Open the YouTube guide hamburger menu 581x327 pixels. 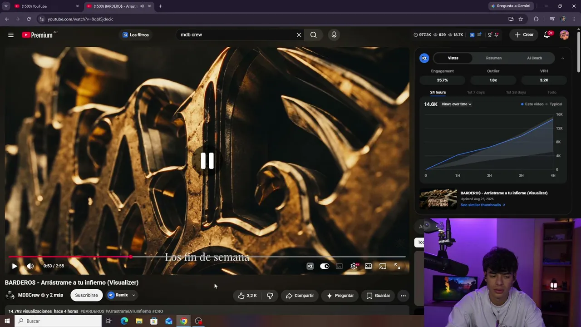pos(11,35)
